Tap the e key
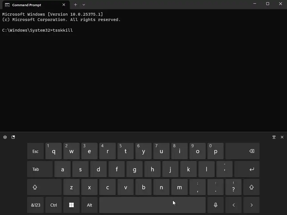Screen dimensions: 287x215 tap(89, 151)
